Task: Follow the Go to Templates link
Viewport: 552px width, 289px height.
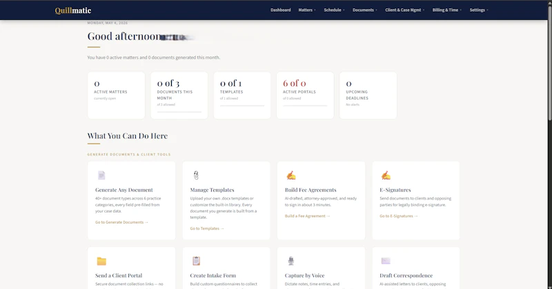Action: coord(207,228)
